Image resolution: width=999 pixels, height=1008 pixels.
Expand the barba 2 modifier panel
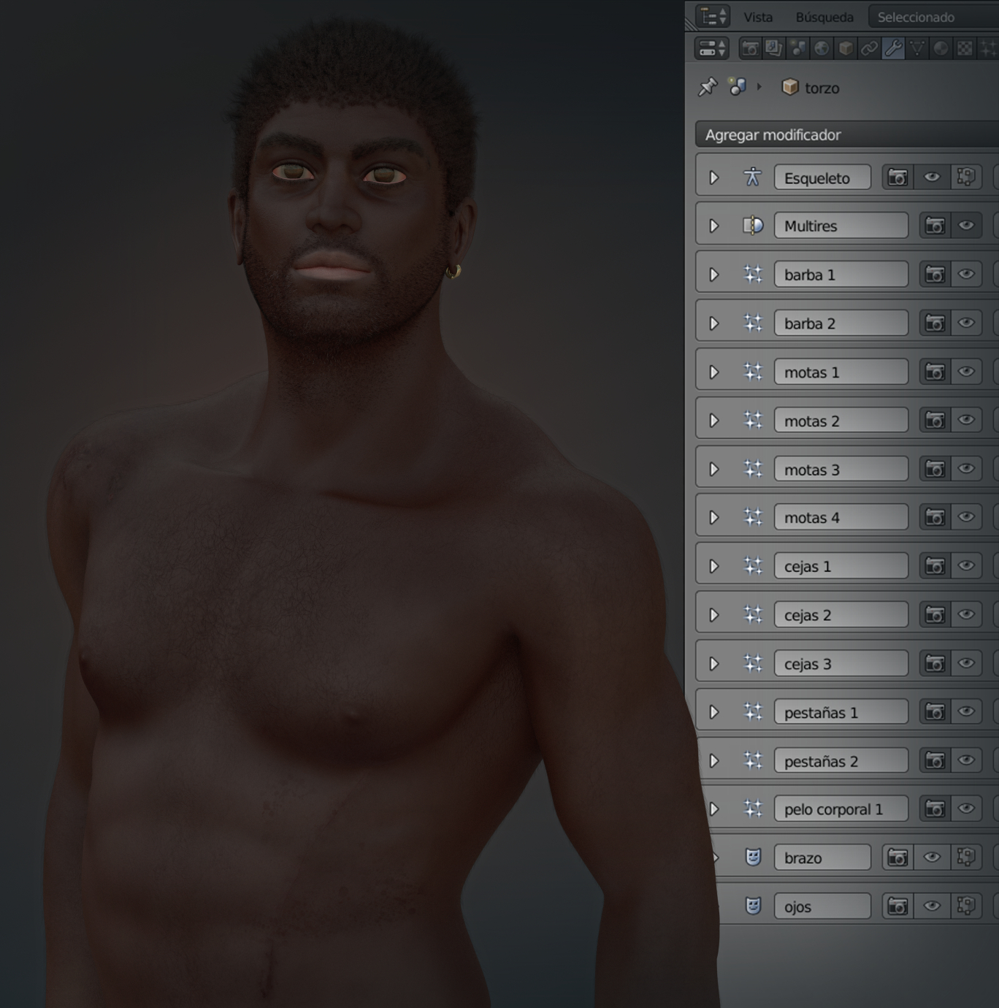click(714, 324)
